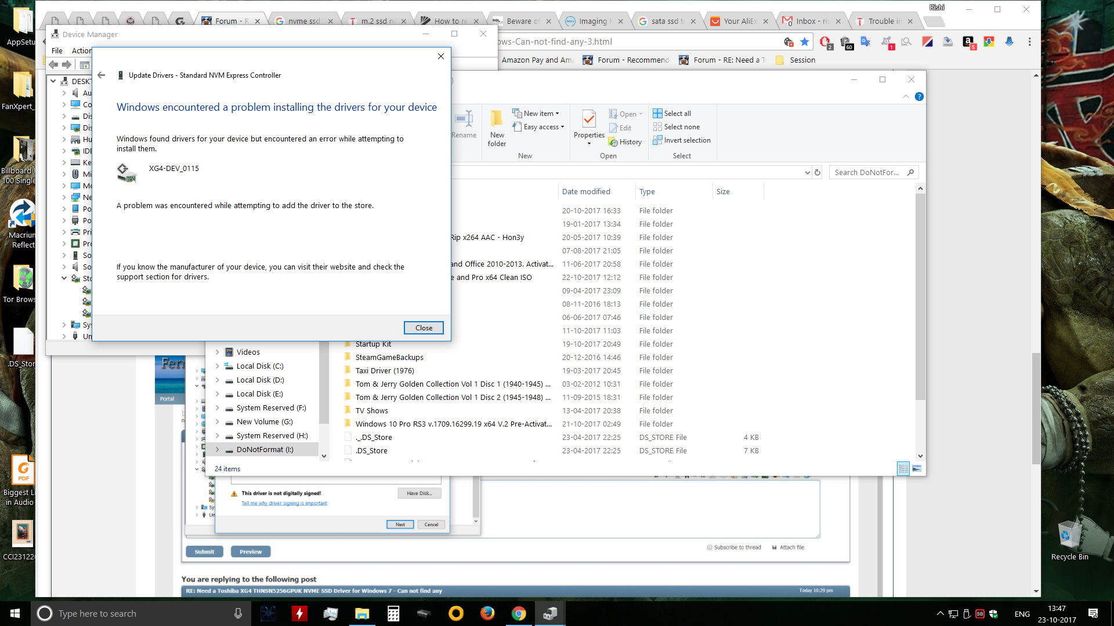Select the Taxi Driver (1976) folder
Viewport: 1114px width, 626px height.
click(x=384, y=371)
